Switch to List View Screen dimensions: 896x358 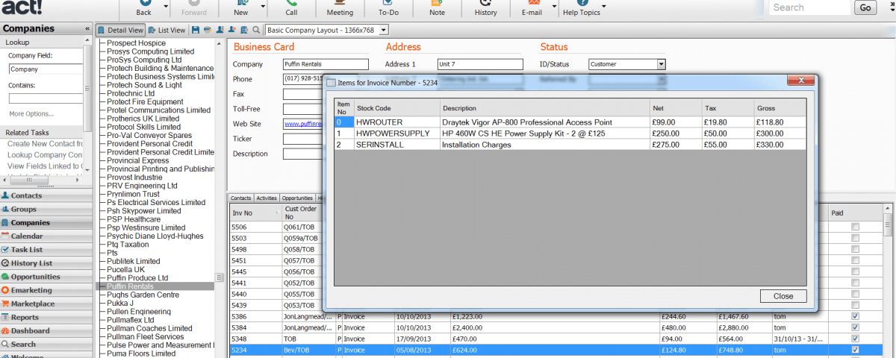[167, 30]
